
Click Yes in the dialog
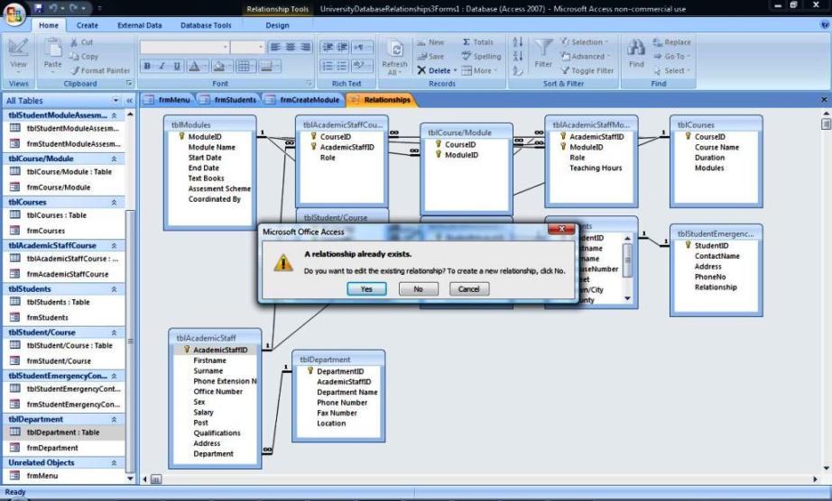coord(366,289)
